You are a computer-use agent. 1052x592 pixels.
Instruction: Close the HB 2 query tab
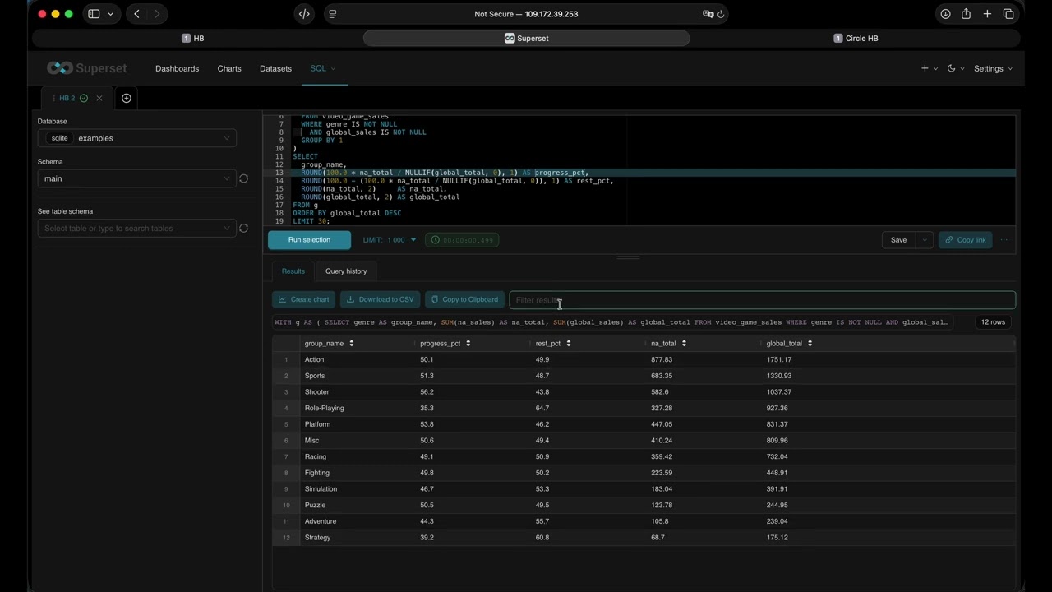(99, 98)
